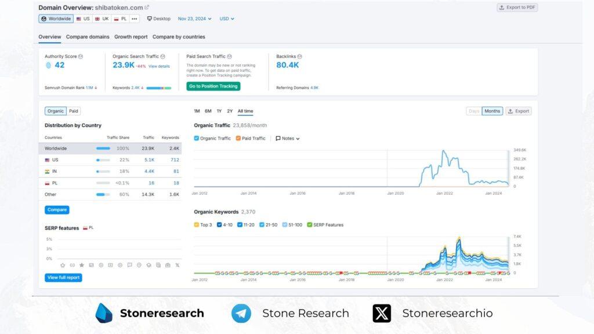This screenshot has height=334, width=594.
Task: Open more countries via the three-dots button
Action: click(135, 19)
